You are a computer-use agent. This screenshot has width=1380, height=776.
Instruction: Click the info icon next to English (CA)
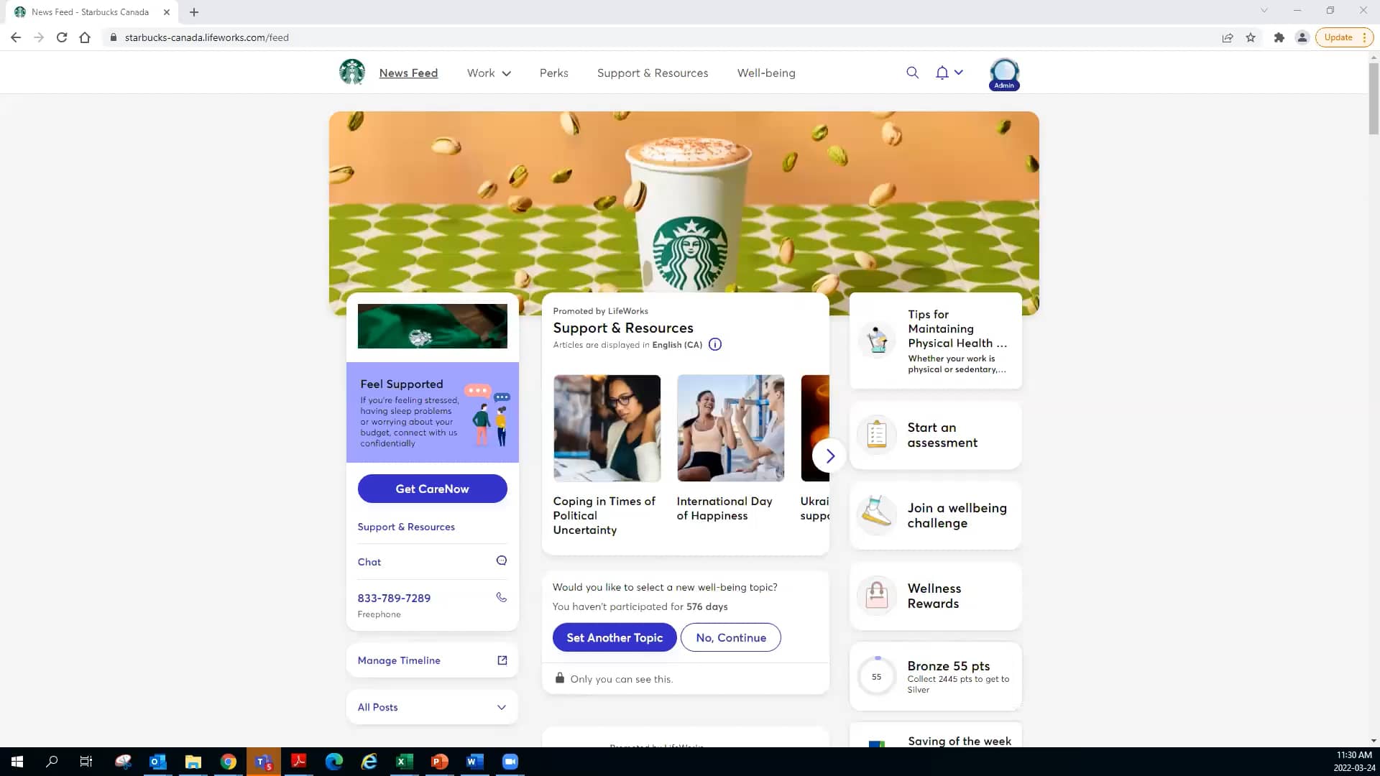[x=715, y=344]
